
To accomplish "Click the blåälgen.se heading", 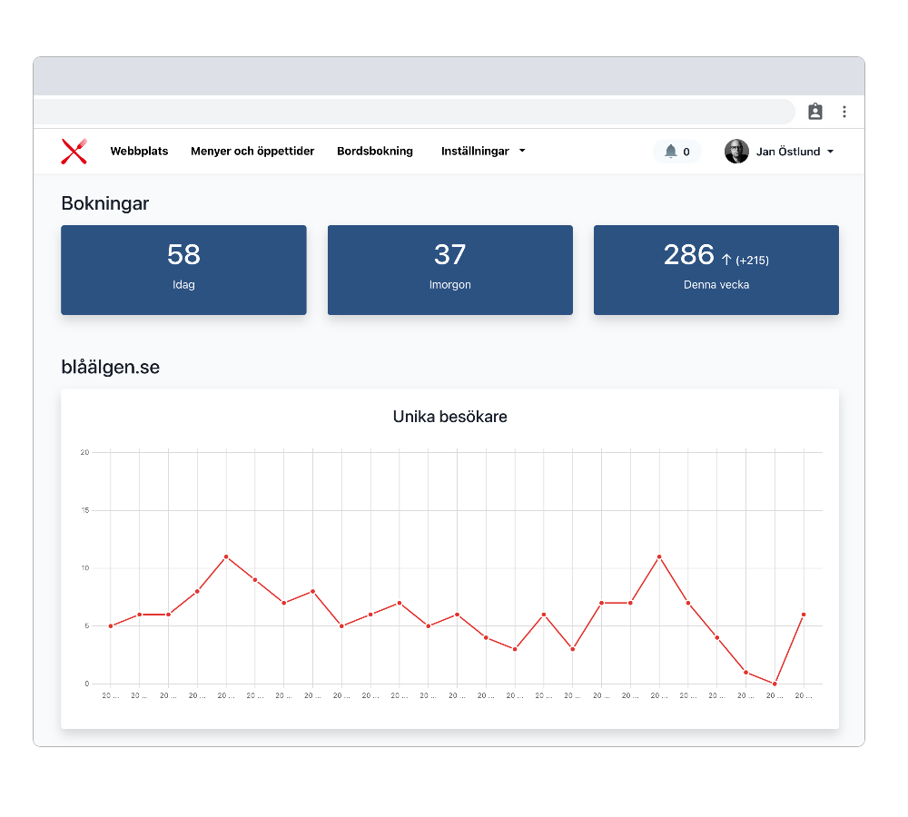I will (111, 367).
